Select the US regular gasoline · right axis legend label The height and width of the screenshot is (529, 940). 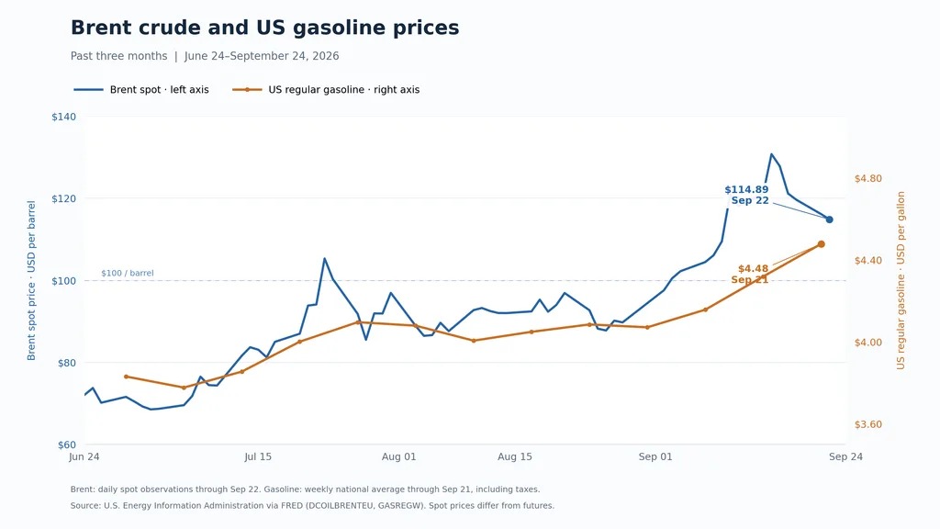(344, 90)
